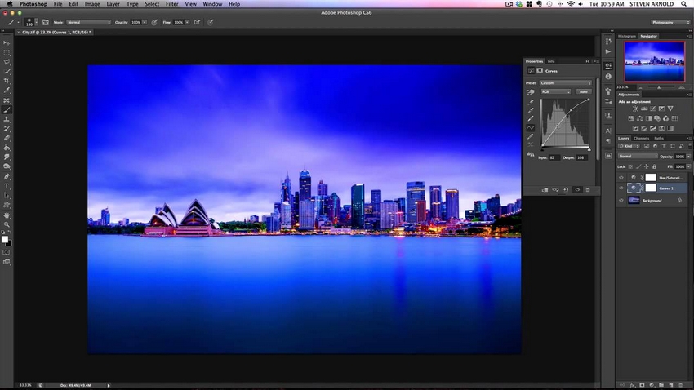Choose the Hand tool
This screenshot has height=390, width=694.
pos(7,215)
